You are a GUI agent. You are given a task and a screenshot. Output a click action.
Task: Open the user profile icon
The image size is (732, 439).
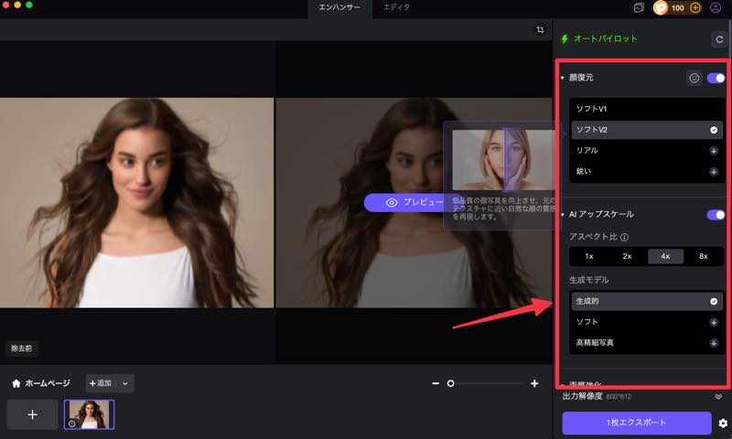[716, 7]
